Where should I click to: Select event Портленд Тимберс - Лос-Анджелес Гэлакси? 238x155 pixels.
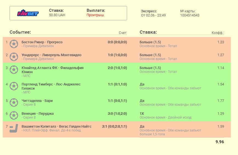tap(51, 86)
